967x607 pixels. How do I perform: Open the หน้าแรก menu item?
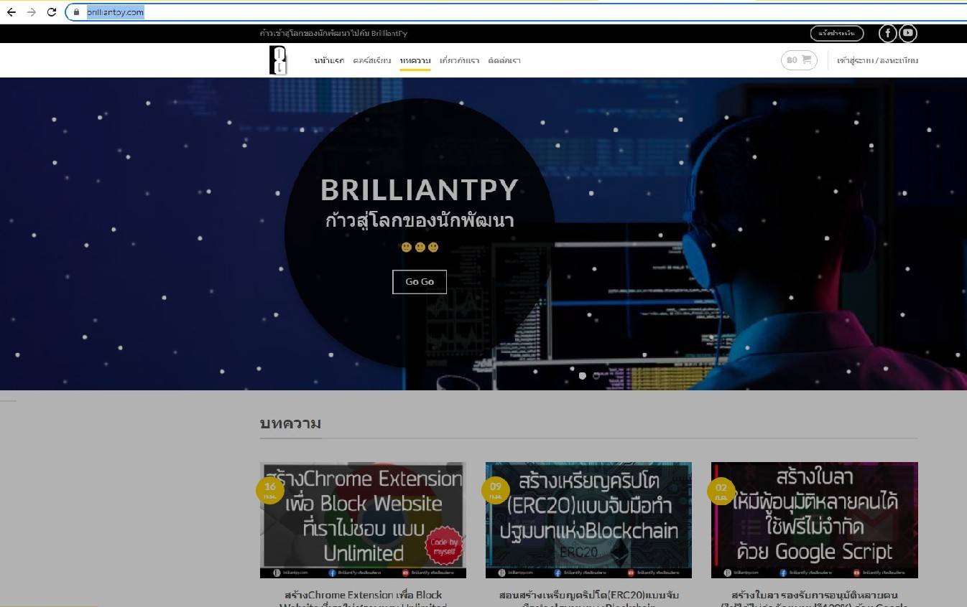point(329,60)
